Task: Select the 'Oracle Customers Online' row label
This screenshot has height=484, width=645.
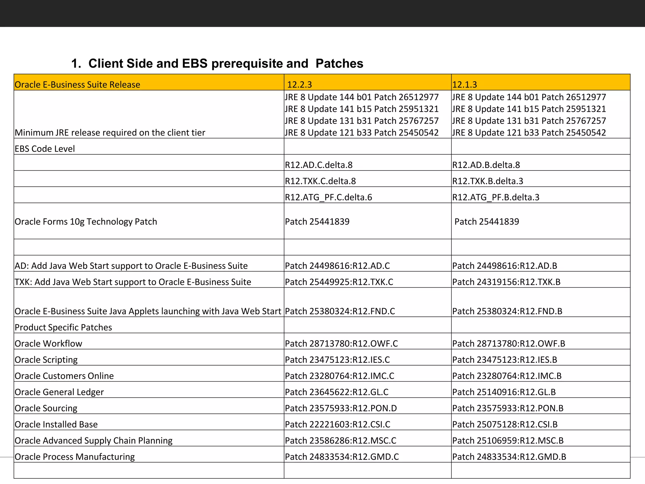Action: (x=64, y=376)
